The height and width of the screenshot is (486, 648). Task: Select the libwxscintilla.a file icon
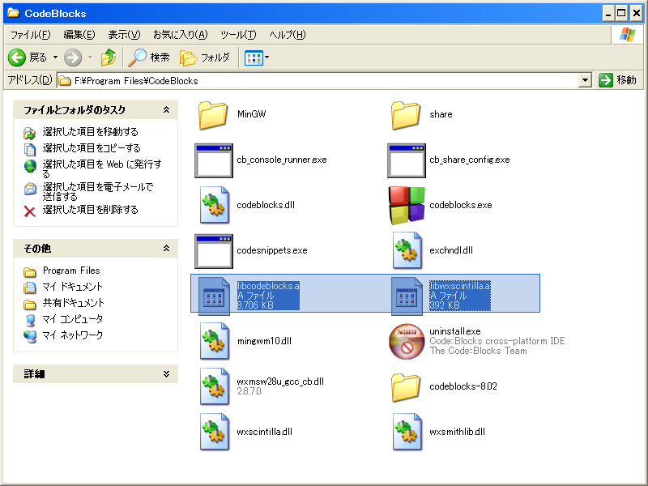pos(407,296)
